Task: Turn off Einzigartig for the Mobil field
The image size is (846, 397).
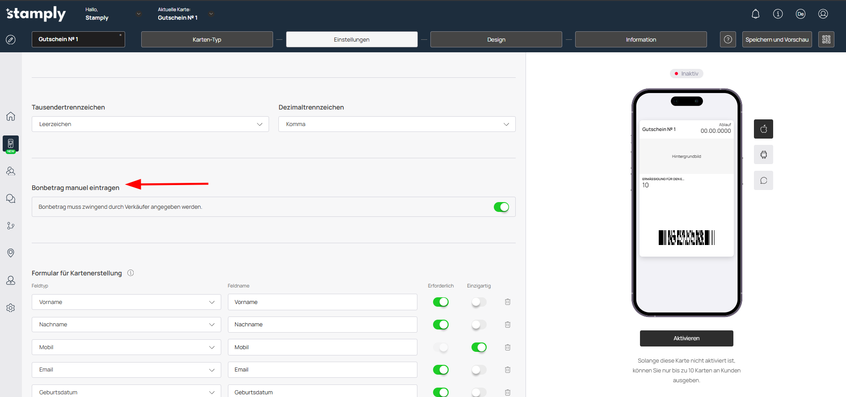Action: [479, 347]
